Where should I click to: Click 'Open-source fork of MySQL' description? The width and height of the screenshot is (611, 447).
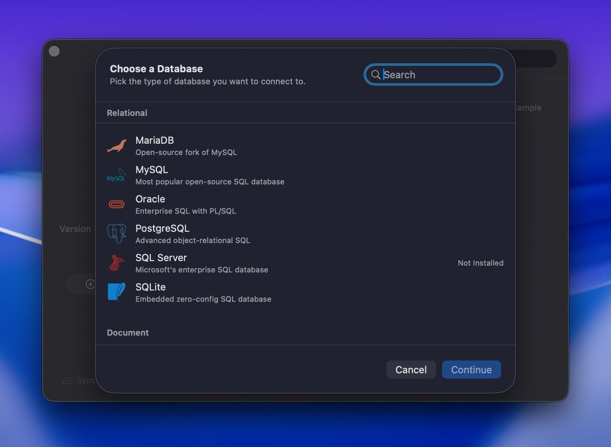[186, 152]
